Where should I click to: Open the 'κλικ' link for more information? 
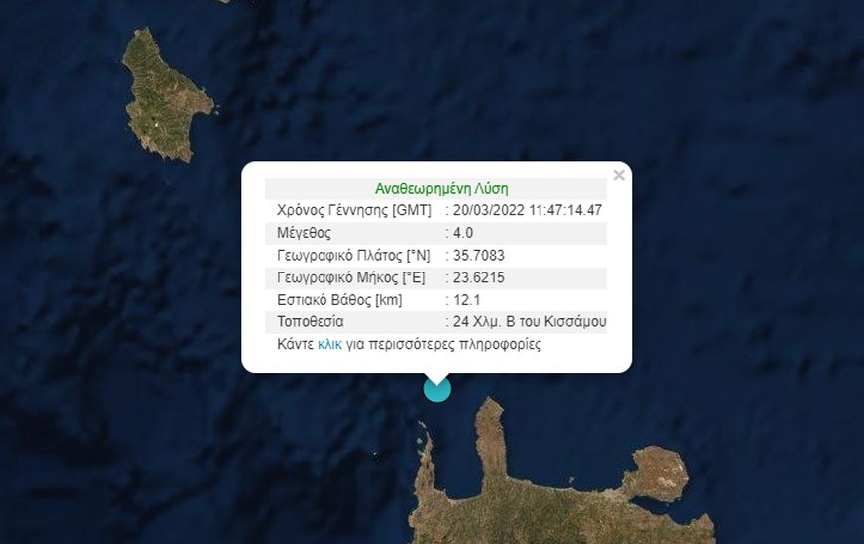[329, 345]
